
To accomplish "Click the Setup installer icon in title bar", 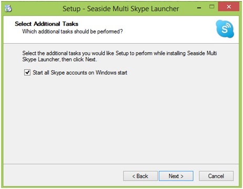I will tap(8, 8).
